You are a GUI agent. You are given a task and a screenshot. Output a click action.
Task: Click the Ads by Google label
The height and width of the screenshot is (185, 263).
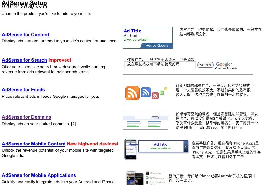(157, 45)
